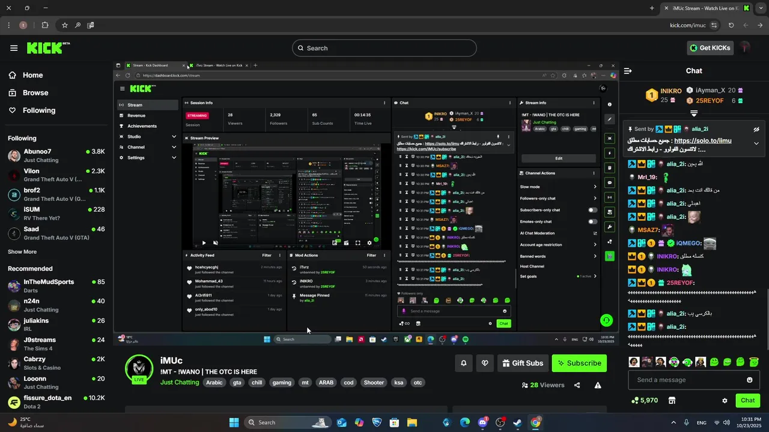The height and width of the screenshot is (432, 769).
Task: Open iSUM channel in Following list
Action: (56, 214)
